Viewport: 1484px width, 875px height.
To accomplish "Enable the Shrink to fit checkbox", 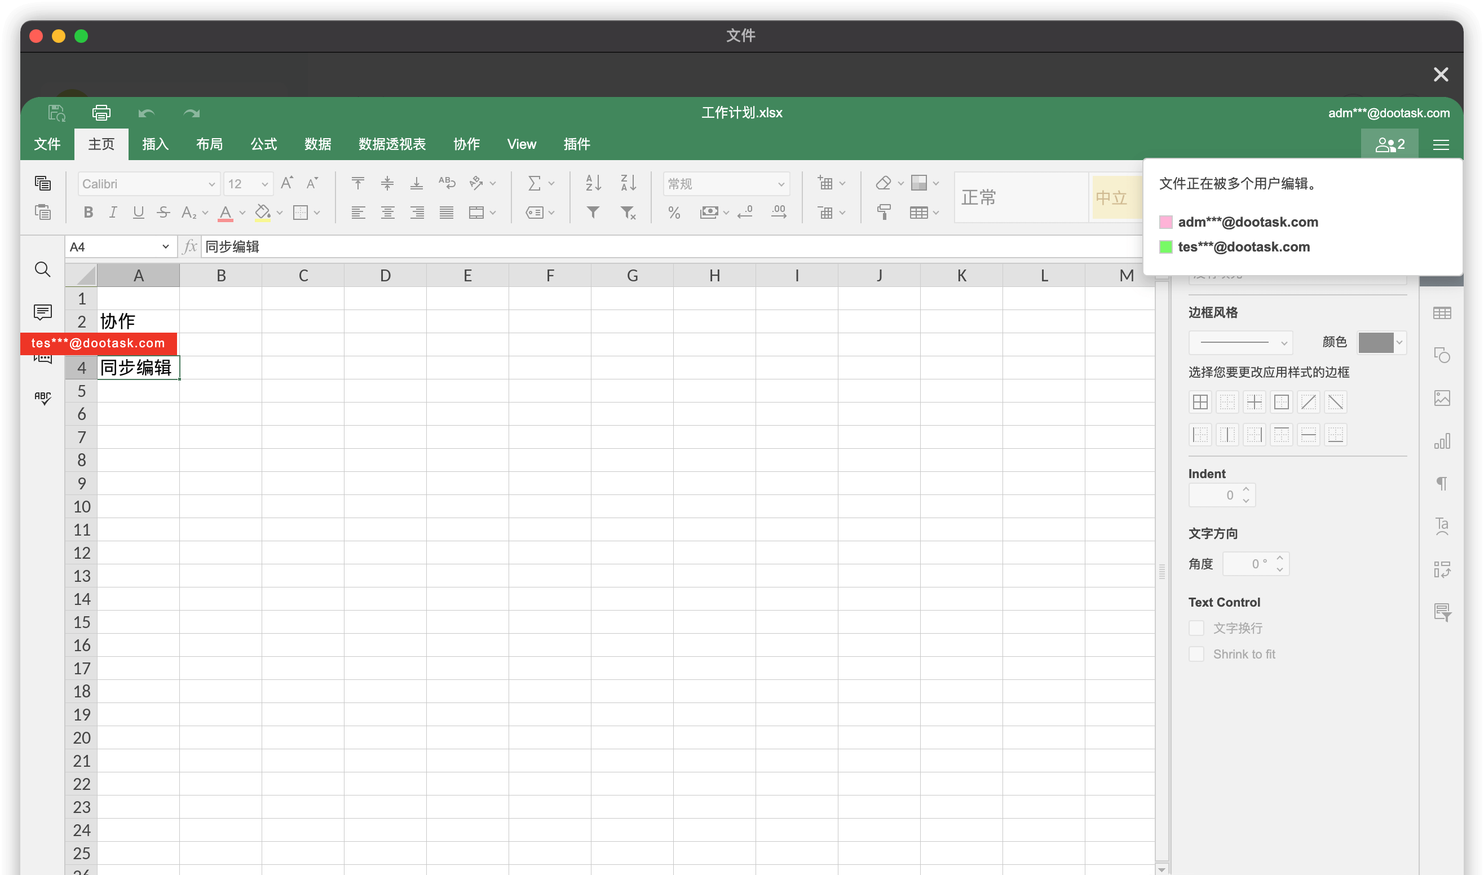I will pos(1196,654).
